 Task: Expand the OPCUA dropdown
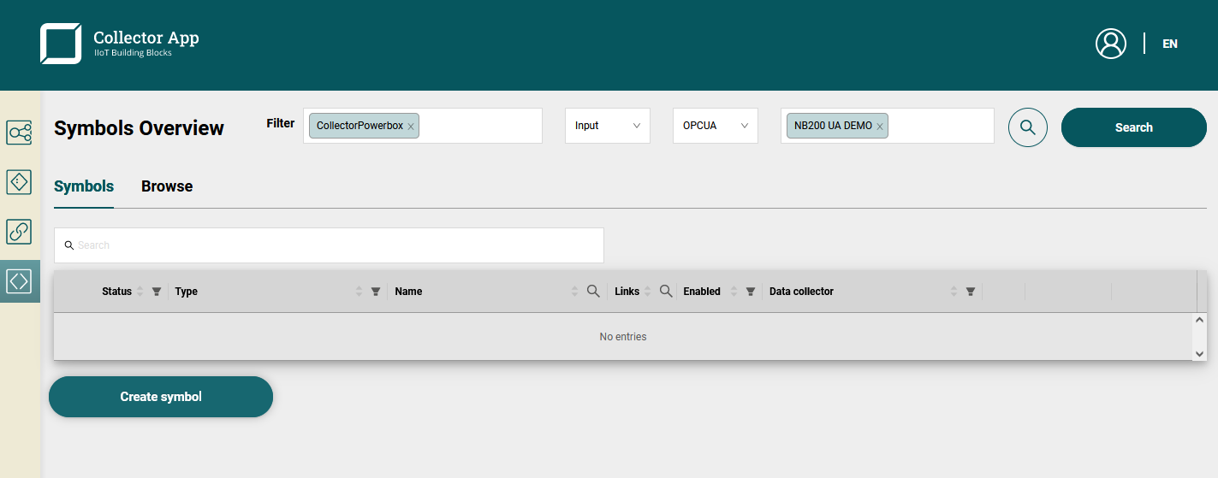coord(715,126)
